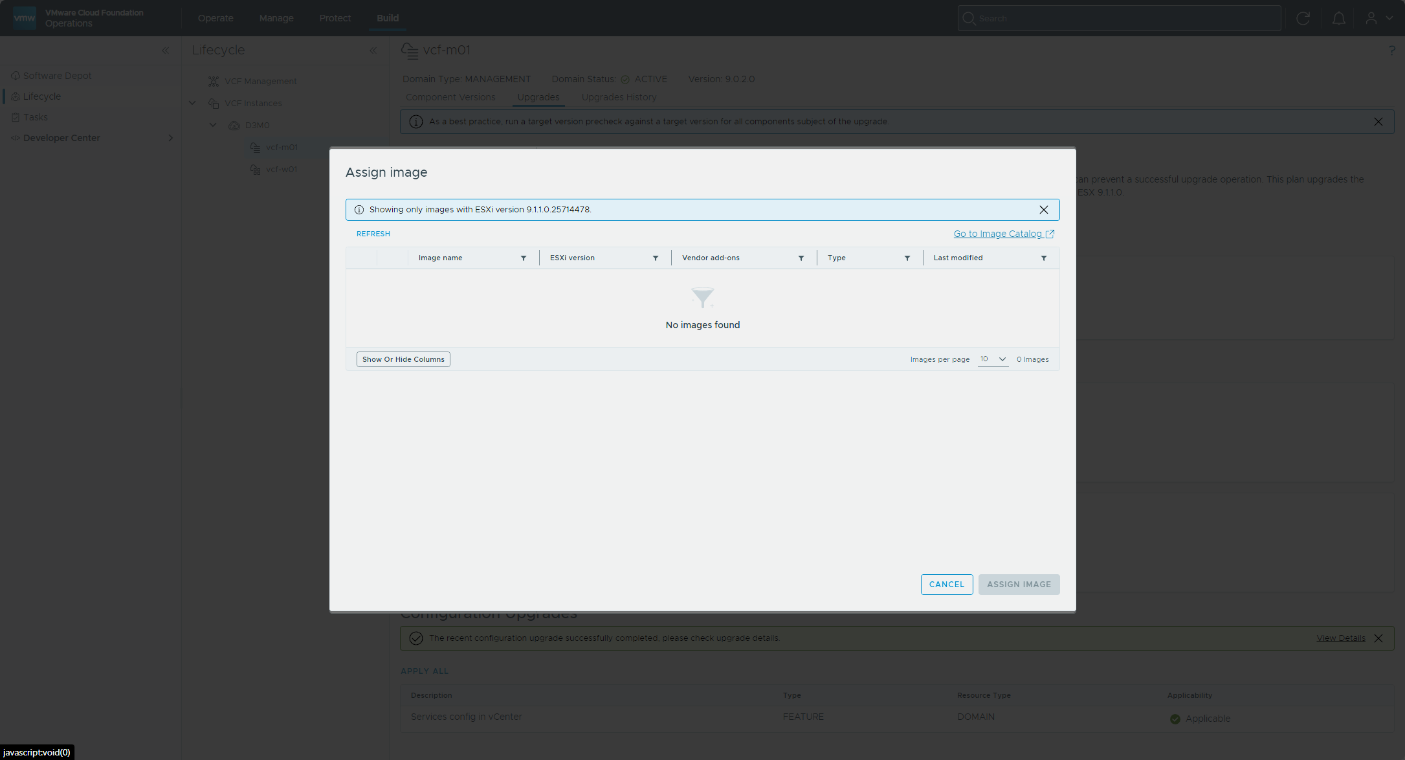Switch to Component Versions tab
1405x760 pixels.
pyautogui.click(x=450, y=97)
